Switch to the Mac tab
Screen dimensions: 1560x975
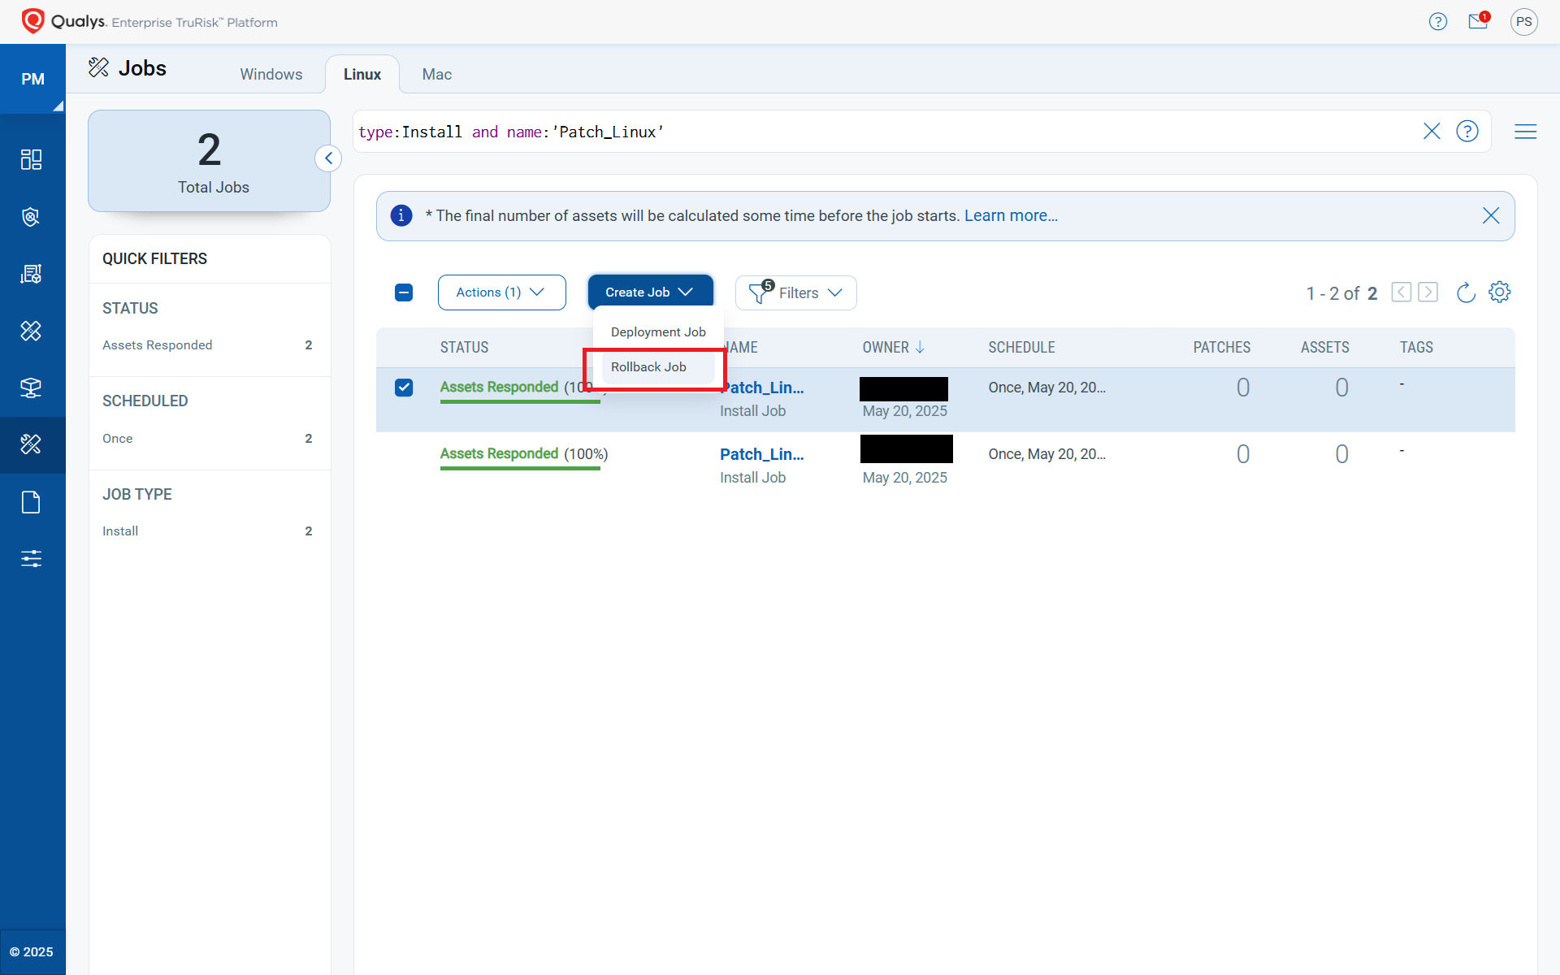click(437, 74)
